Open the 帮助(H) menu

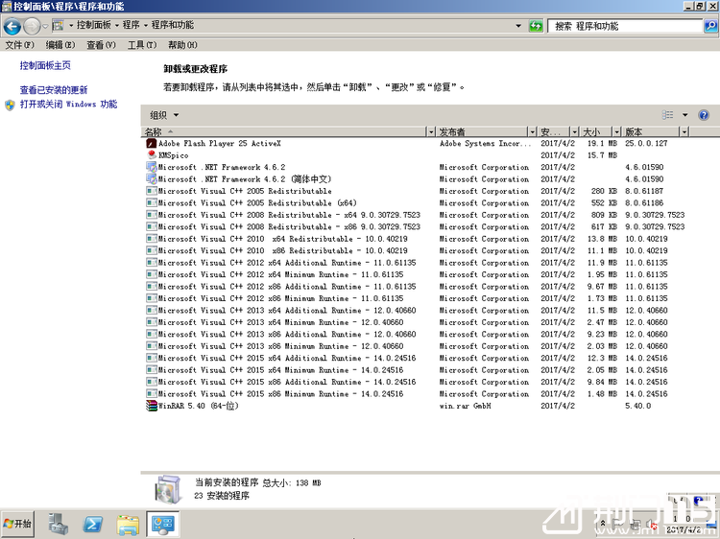tap(182, 45)
